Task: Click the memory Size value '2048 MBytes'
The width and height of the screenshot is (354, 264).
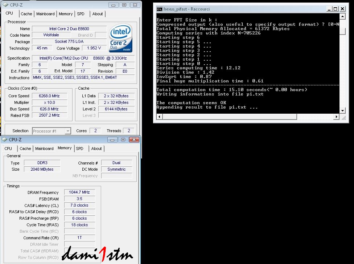Action: coord(42,169)
